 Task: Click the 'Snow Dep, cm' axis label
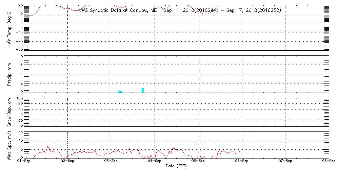10,112
